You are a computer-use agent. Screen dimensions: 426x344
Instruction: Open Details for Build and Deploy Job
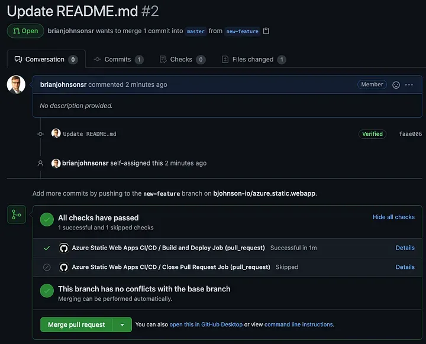[x=405, y=248]
